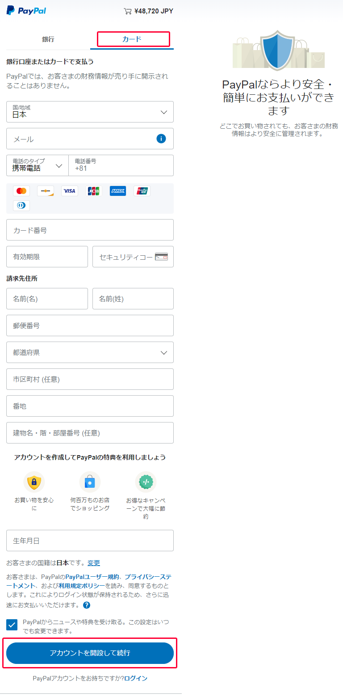Select the JCB card logo
This screenshot has width=343, height=697.
pyautogui.click(x=94, y=191)
